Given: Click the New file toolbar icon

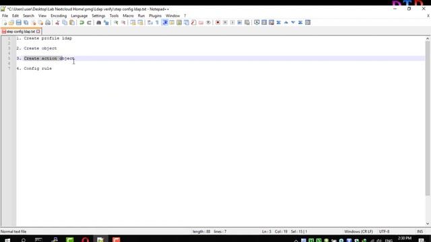Looking at the screenshot, I should (5, 22).
